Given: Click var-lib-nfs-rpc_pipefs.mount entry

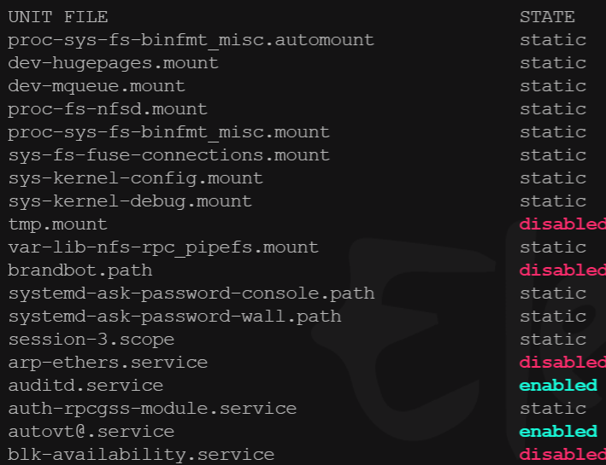Looking at the screenshot, I should pos(163,247).
